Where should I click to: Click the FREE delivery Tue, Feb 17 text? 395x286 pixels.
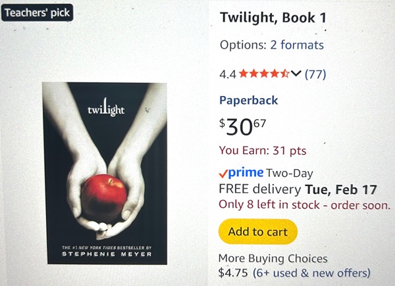298,189
